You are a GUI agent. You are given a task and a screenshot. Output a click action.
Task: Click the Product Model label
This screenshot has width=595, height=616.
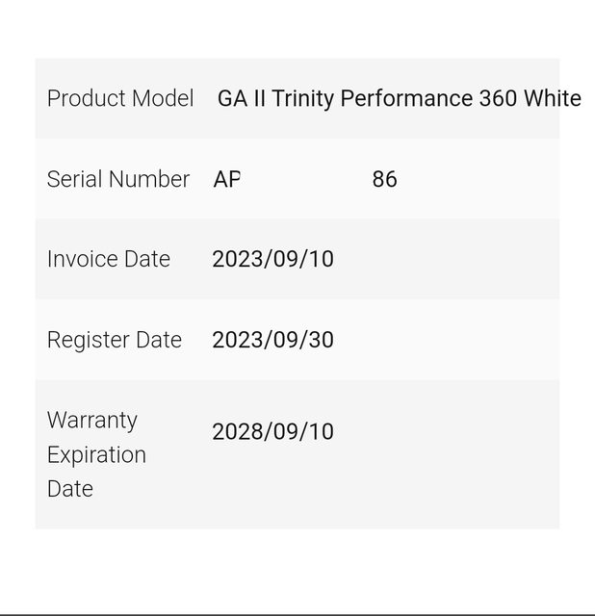[120, 98]
